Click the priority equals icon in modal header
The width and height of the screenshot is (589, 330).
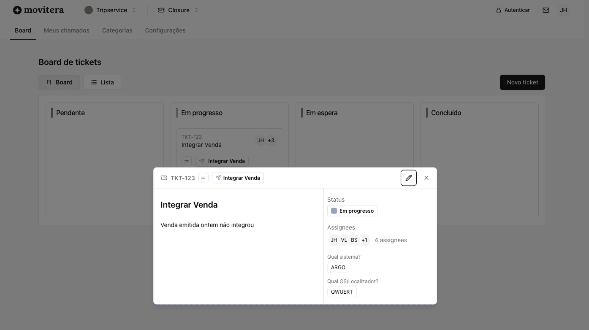tap(203, 178)
